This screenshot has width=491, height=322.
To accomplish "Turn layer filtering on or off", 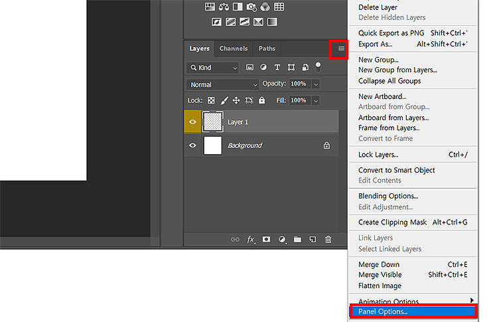I will 318,66.
